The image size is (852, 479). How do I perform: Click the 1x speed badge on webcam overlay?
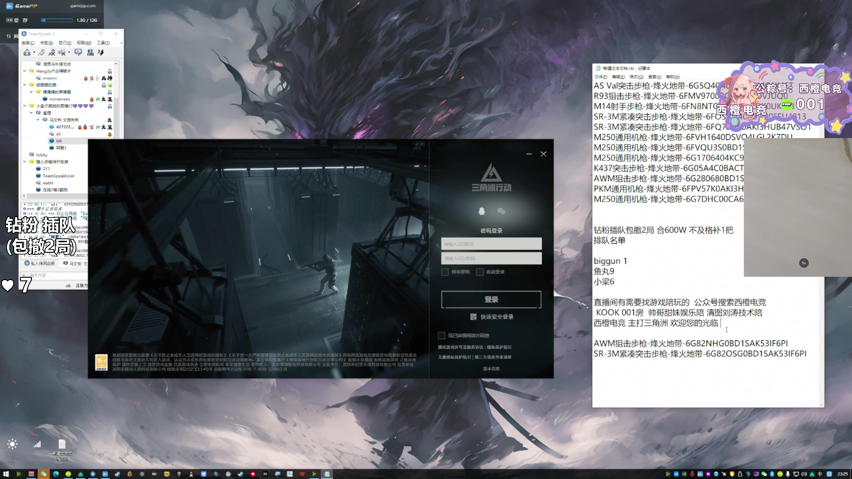804,263
